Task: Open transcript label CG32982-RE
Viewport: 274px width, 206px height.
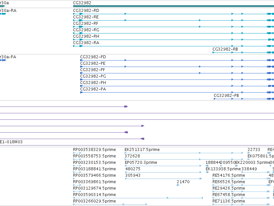Action: [x=86, y=17]
